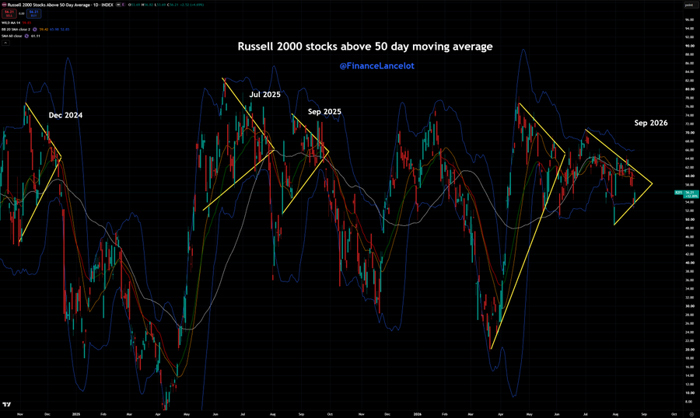Click the 61.11 SMA 60 value
This screenshot has width=700, height=418.
[x=35, y=37]
